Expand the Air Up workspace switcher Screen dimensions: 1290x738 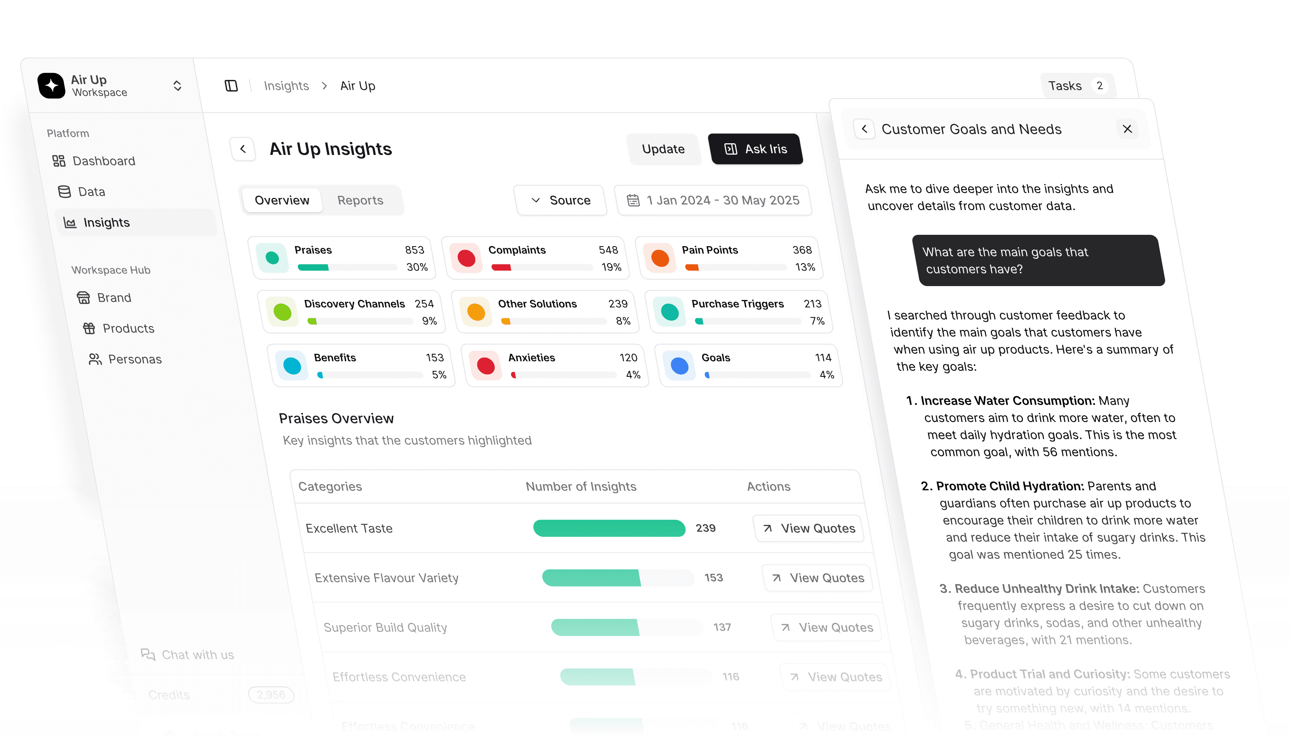(177, 86)
